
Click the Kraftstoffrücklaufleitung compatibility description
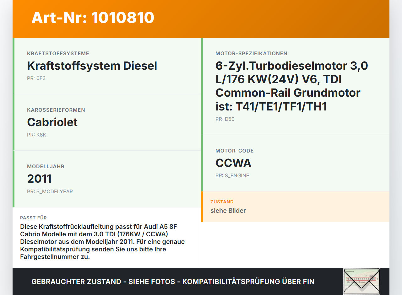[x=102, y=242]
